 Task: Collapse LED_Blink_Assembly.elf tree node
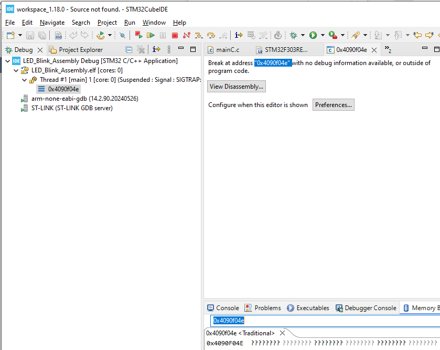16,70
